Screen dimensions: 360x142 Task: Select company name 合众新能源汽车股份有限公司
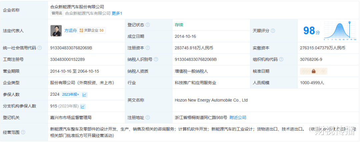[77, 7]
